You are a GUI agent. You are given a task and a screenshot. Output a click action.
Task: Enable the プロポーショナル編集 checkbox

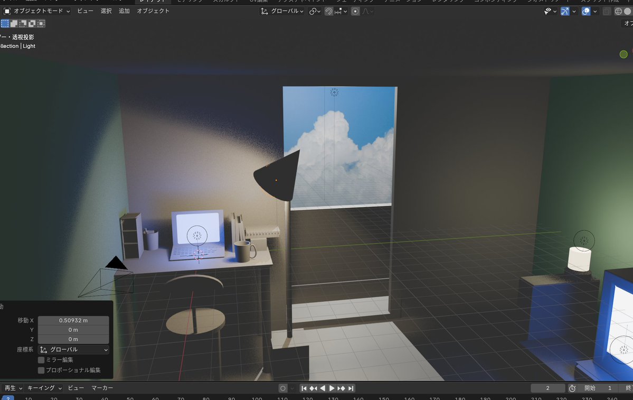click(41, 370)
